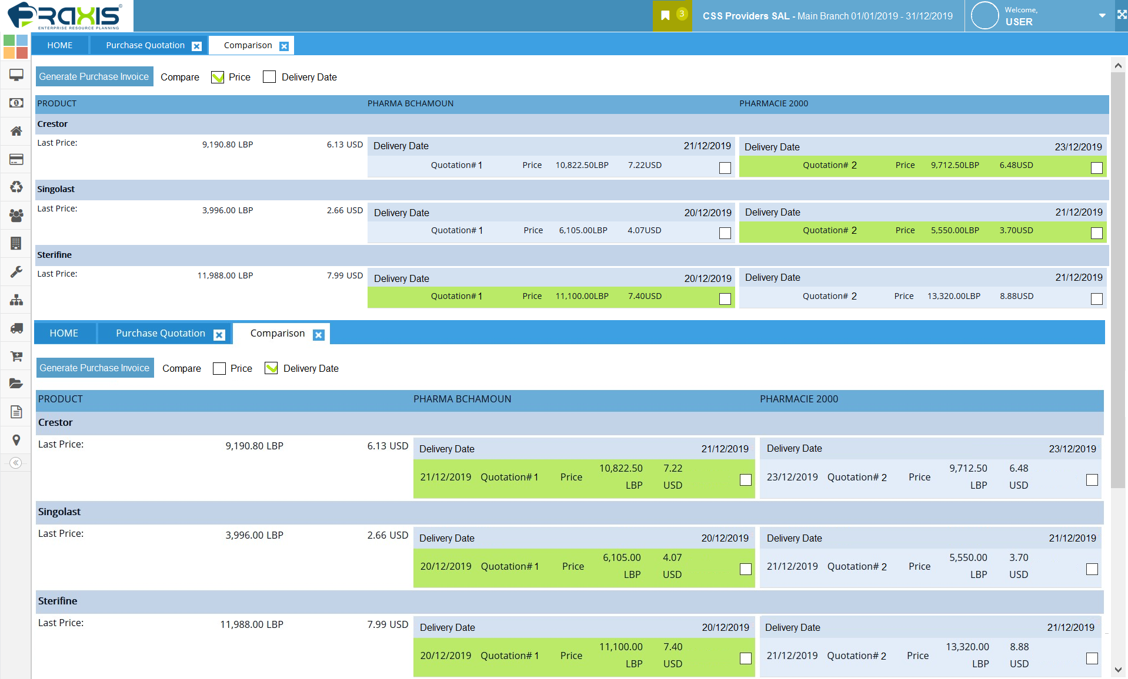Click Generate Purchase Invoice beside checked Price option
Viewport: 1128px width, 679px height.
tap(94, 77)
